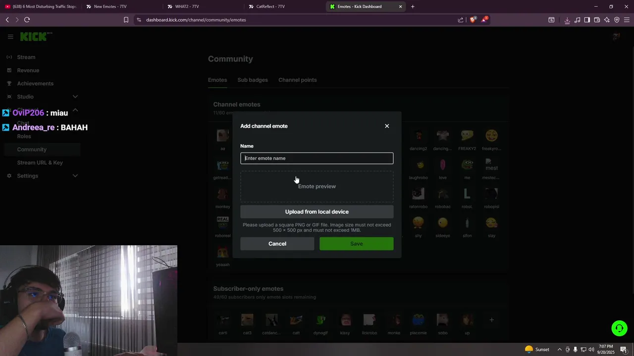Image resolution: width=634 pixels, height=356 pixels.
Task: Open Revenue in the sidebar
Action: (28, 70)
